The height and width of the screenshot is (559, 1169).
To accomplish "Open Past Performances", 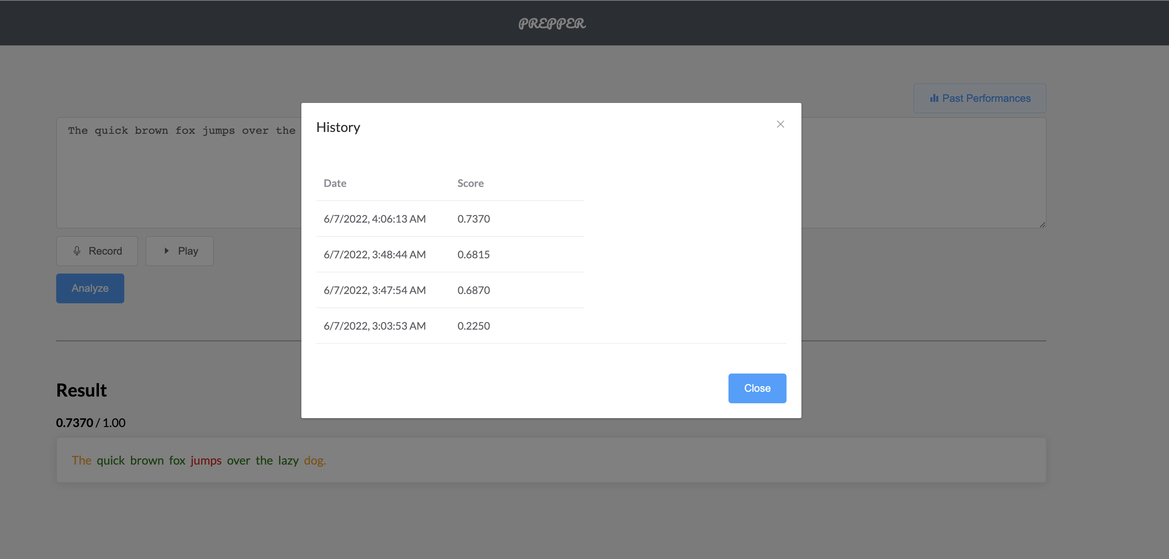I will tap(979, 98).
